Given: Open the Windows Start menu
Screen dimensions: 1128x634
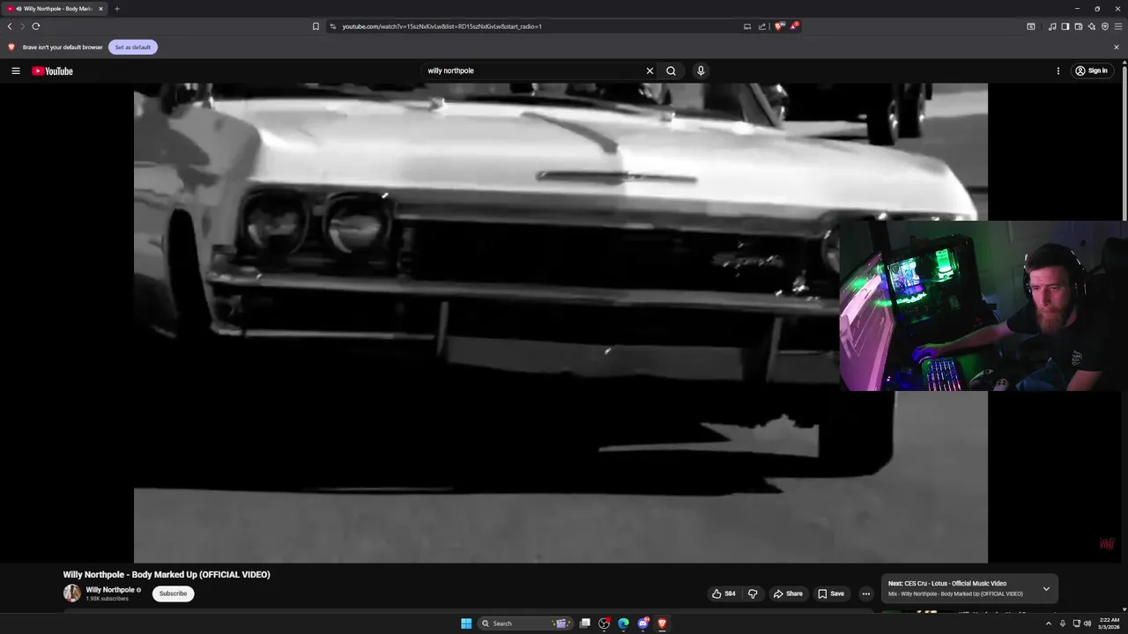Looking at the screenshot, I should [x=466, y=623].
